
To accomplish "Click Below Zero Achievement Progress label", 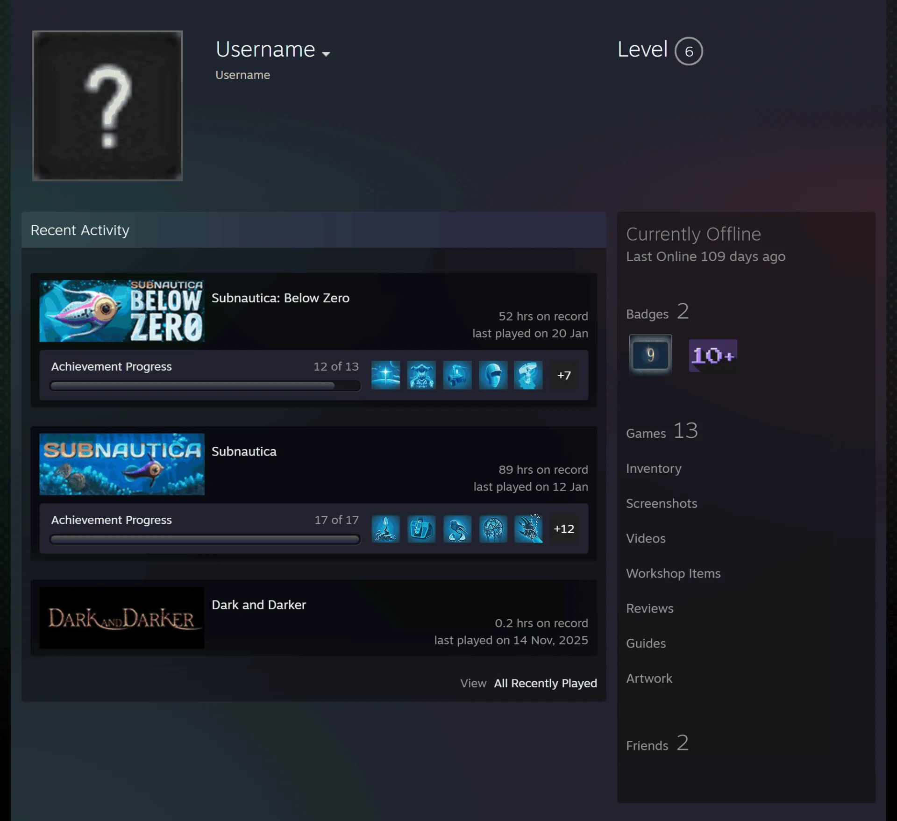I will click(x=111, y=366).
